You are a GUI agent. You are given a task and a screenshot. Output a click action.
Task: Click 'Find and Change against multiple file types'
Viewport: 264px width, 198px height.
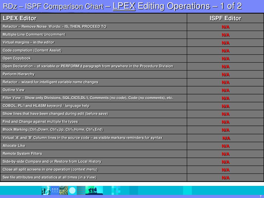[x=40, y=122]
